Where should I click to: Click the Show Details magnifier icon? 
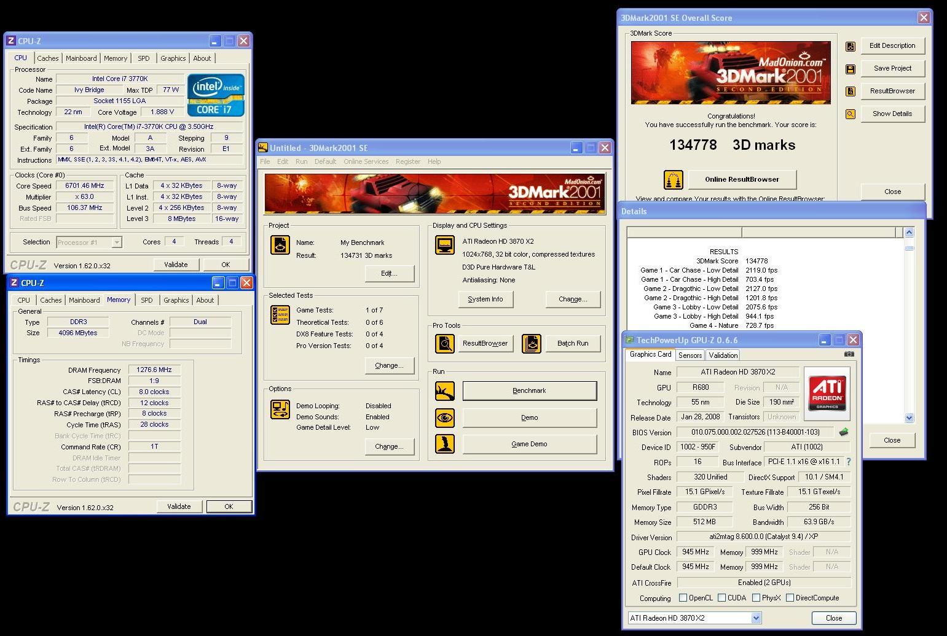coord(851,114)
